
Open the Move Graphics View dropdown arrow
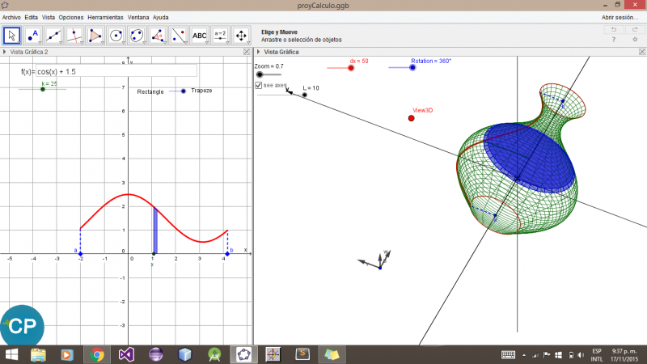[248, 43]
